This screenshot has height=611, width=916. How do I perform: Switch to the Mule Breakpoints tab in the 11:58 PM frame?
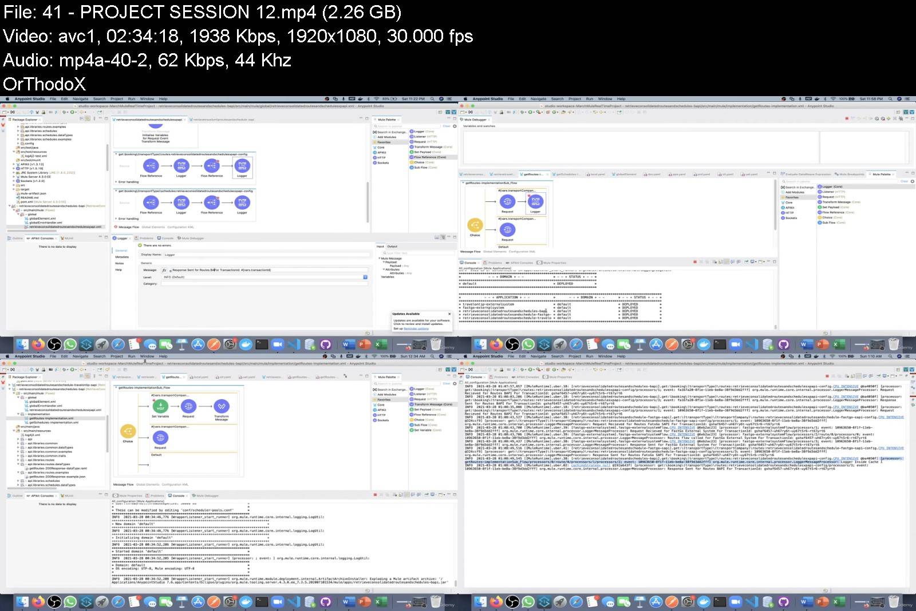pyautogui.click(x=850, y=174)
